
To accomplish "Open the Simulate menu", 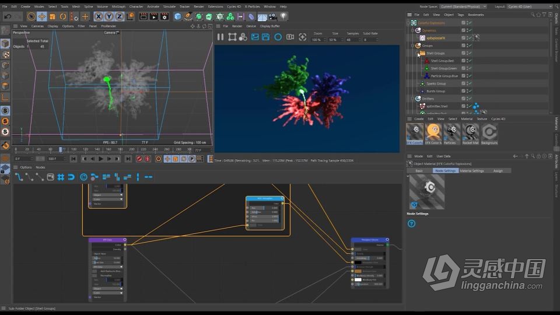I will pyautogui.click(x=169, y=6).
